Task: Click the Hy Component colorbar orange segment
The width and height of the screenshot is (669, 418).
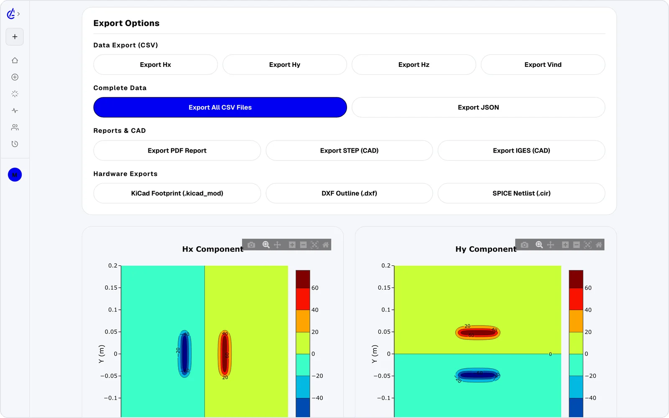Action: pos(576,321)
